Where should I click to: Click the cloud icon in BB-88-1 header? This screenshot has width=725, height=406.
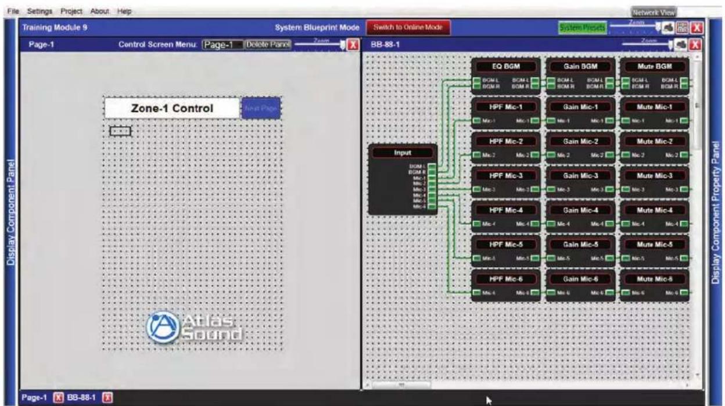[x=680, y=45]
